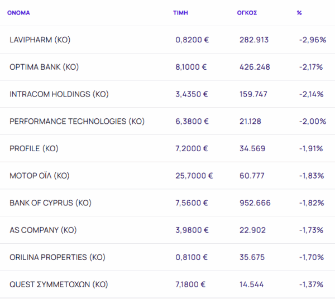Click the 952.666 volume for Bank of Cyprus
The image size is (335, 299).
coord(255,203)
